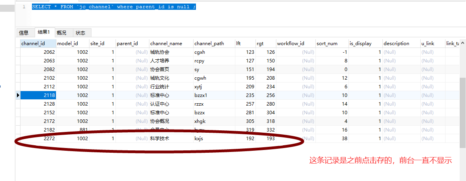This screenshot has height=181, width=466.
Task: Click the channel_name cell 城轨协会
Action: [171, 52]
